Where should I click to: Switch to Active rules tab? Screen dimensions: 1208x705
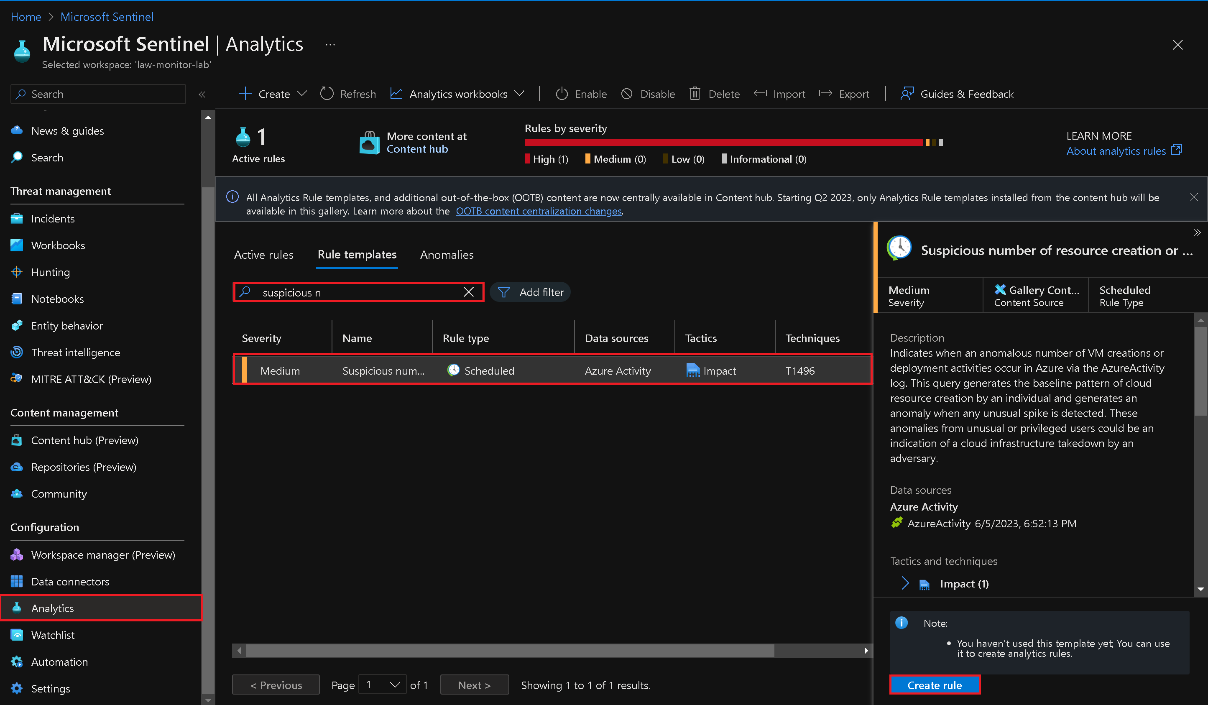264,255
